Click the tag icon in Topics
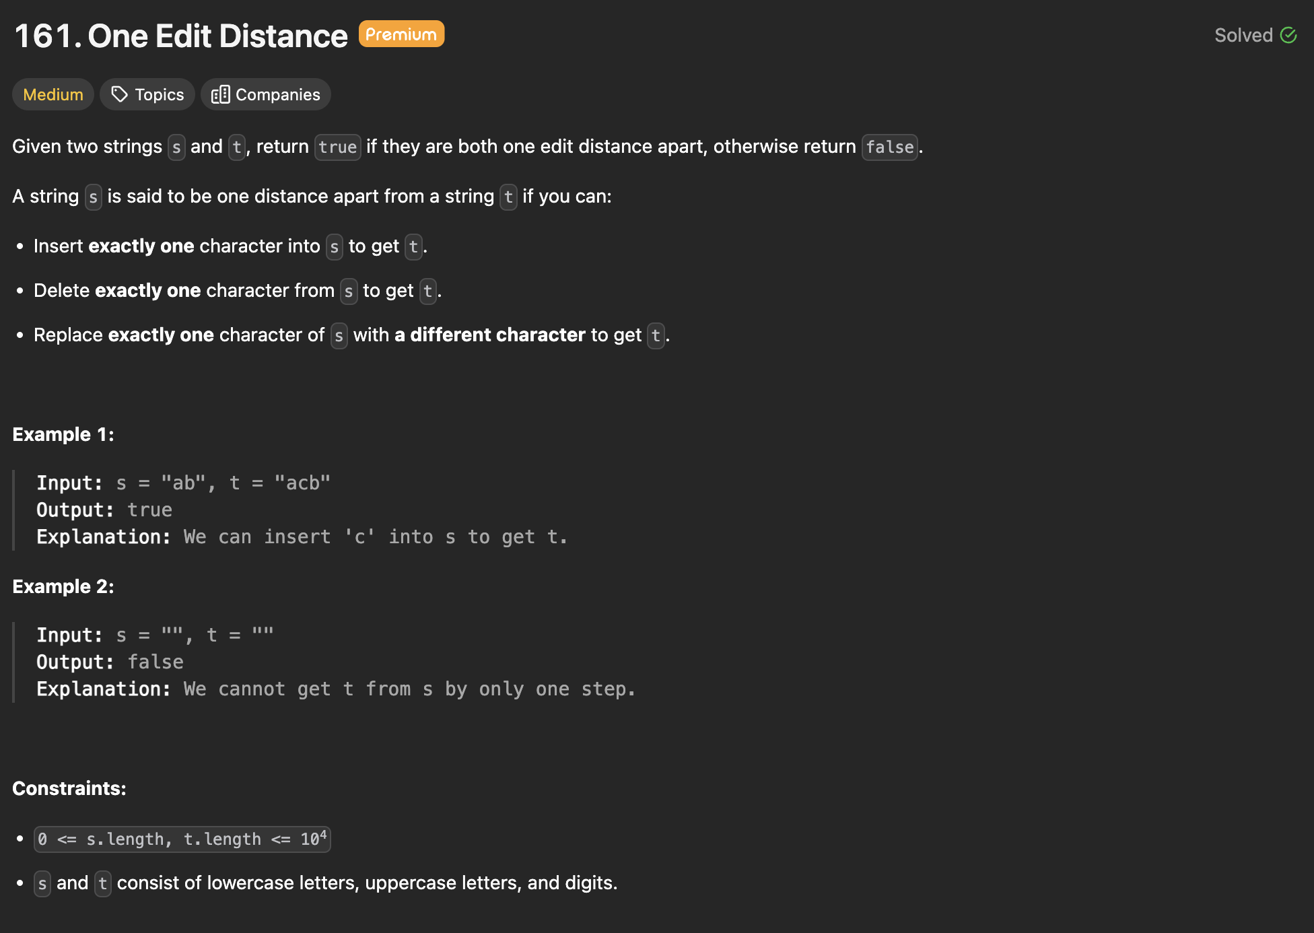The width and height of the screenshot is (1314, 933). (x=120, y=94)
